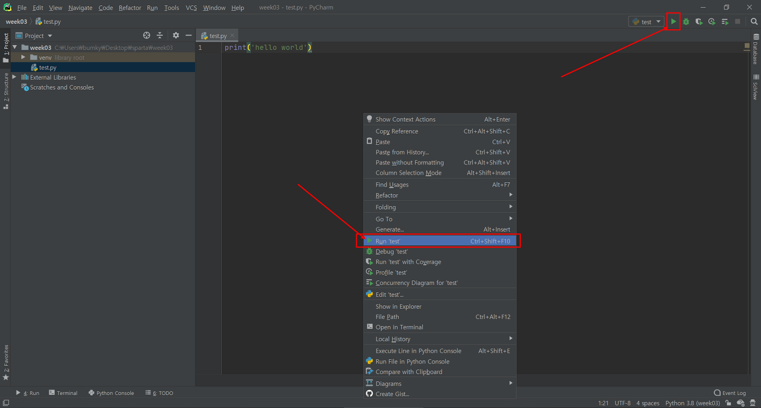The image size is (761, 408).
Task: Launch the profiler from the clock-play toolbar icon
Action: pyautogui.click(x=712, y=21)
